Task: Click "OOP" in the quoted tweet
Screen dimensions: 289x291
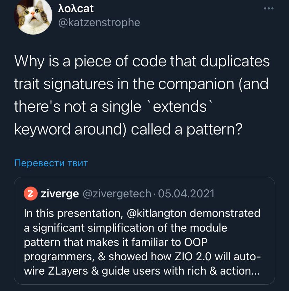Action: [192, 242]
